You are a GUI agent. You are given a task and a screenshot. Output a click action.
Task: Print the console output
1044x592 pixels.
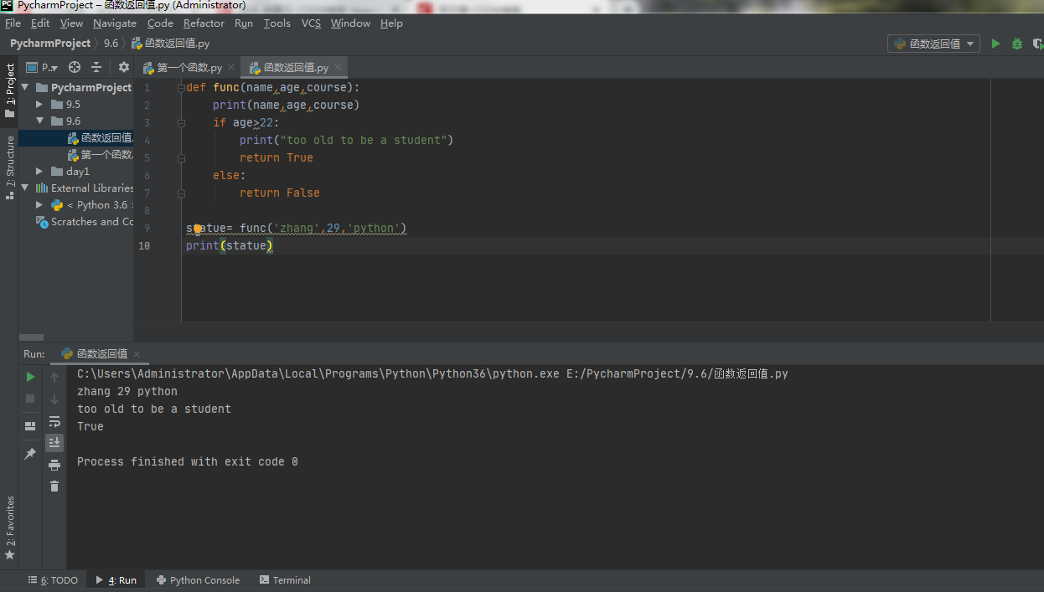tap(54, 465)
